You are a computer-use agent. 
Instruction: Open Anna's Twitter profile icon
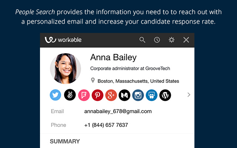(56, 95)
